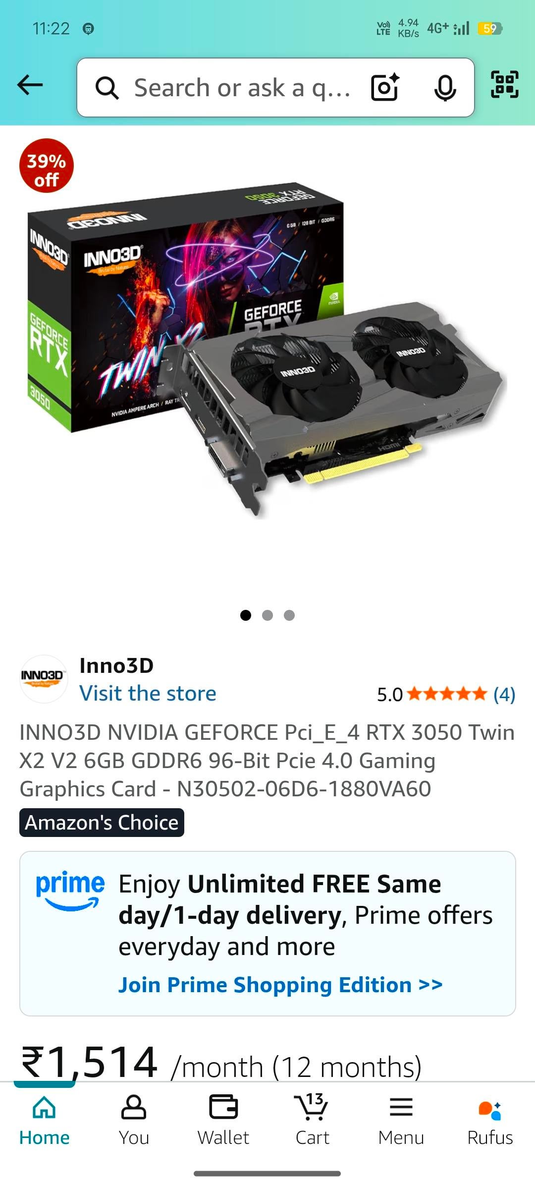This screenshot has width=535, height=1190.
Task: Select the third image carousel dot
Action: [x=289, y=615]
